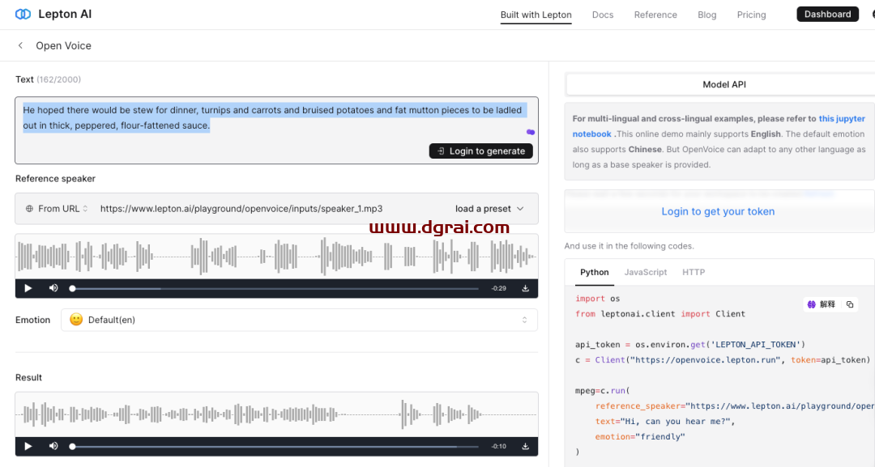The width and height of the screenshot is (875, 467).
Task: Click the Dashboard button
Action: tap(827, 15)
